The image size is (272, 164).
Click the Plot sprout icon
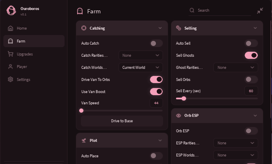tap(84, 141)
